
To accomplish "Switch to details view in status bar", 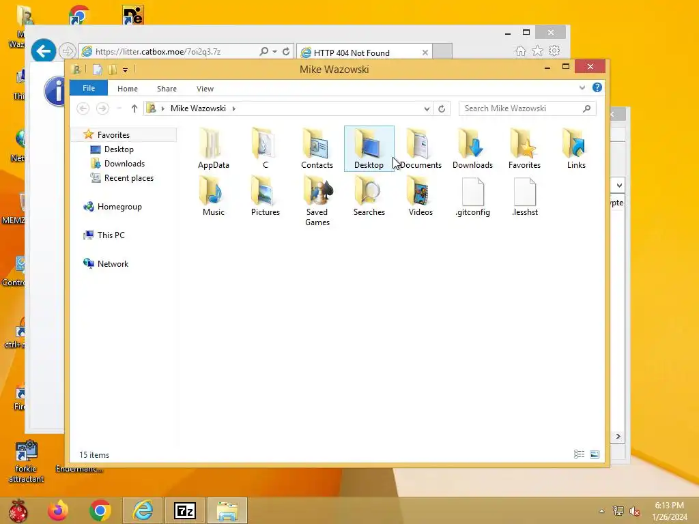I will pos(579,454).
